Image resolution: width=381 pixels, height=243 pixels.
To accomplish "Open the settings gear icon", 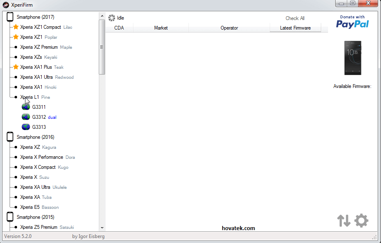I will 361,220.
